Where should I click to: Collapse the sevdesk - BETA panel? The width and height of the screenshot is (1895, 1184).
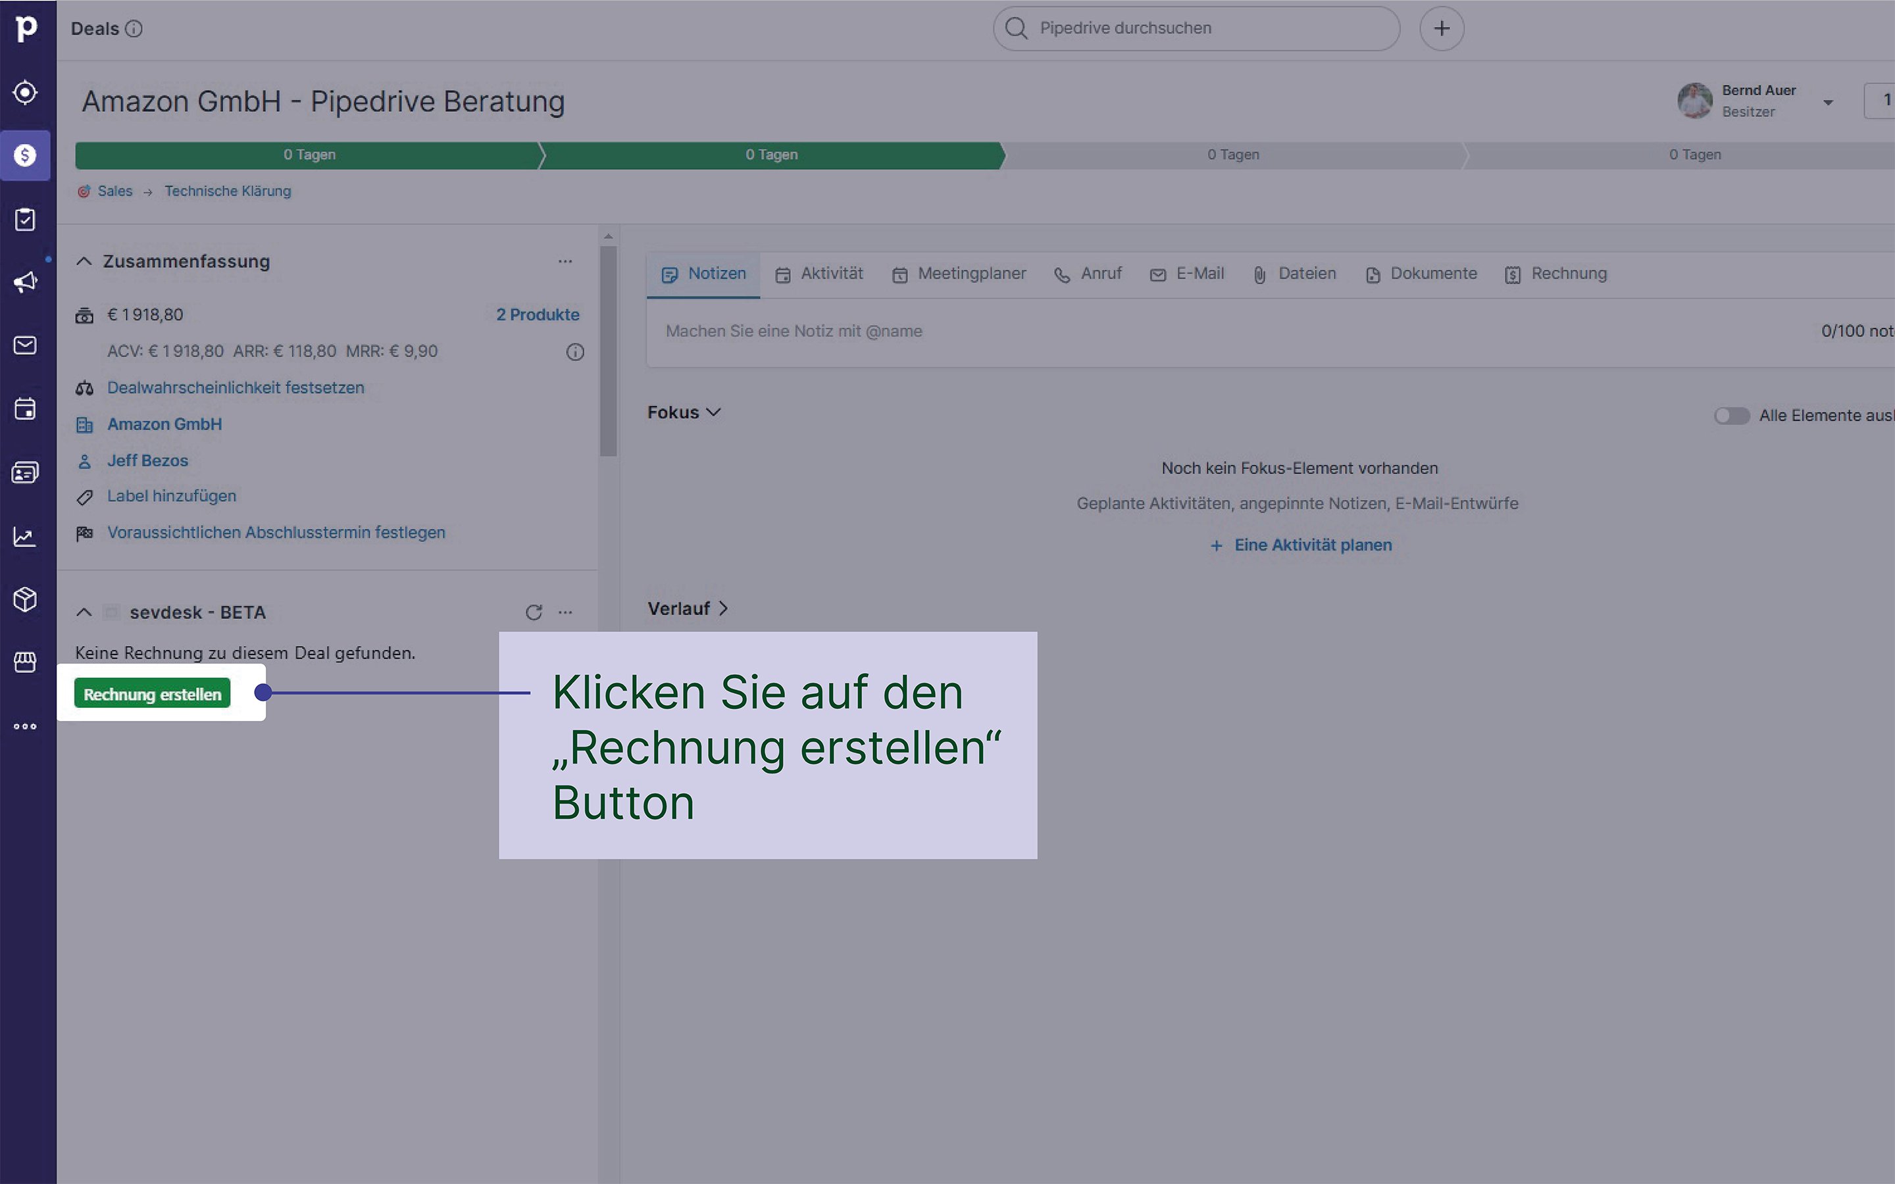85,612
